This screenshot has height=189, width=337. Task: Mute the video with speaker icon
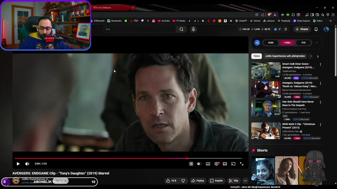[x=27, y=164]
